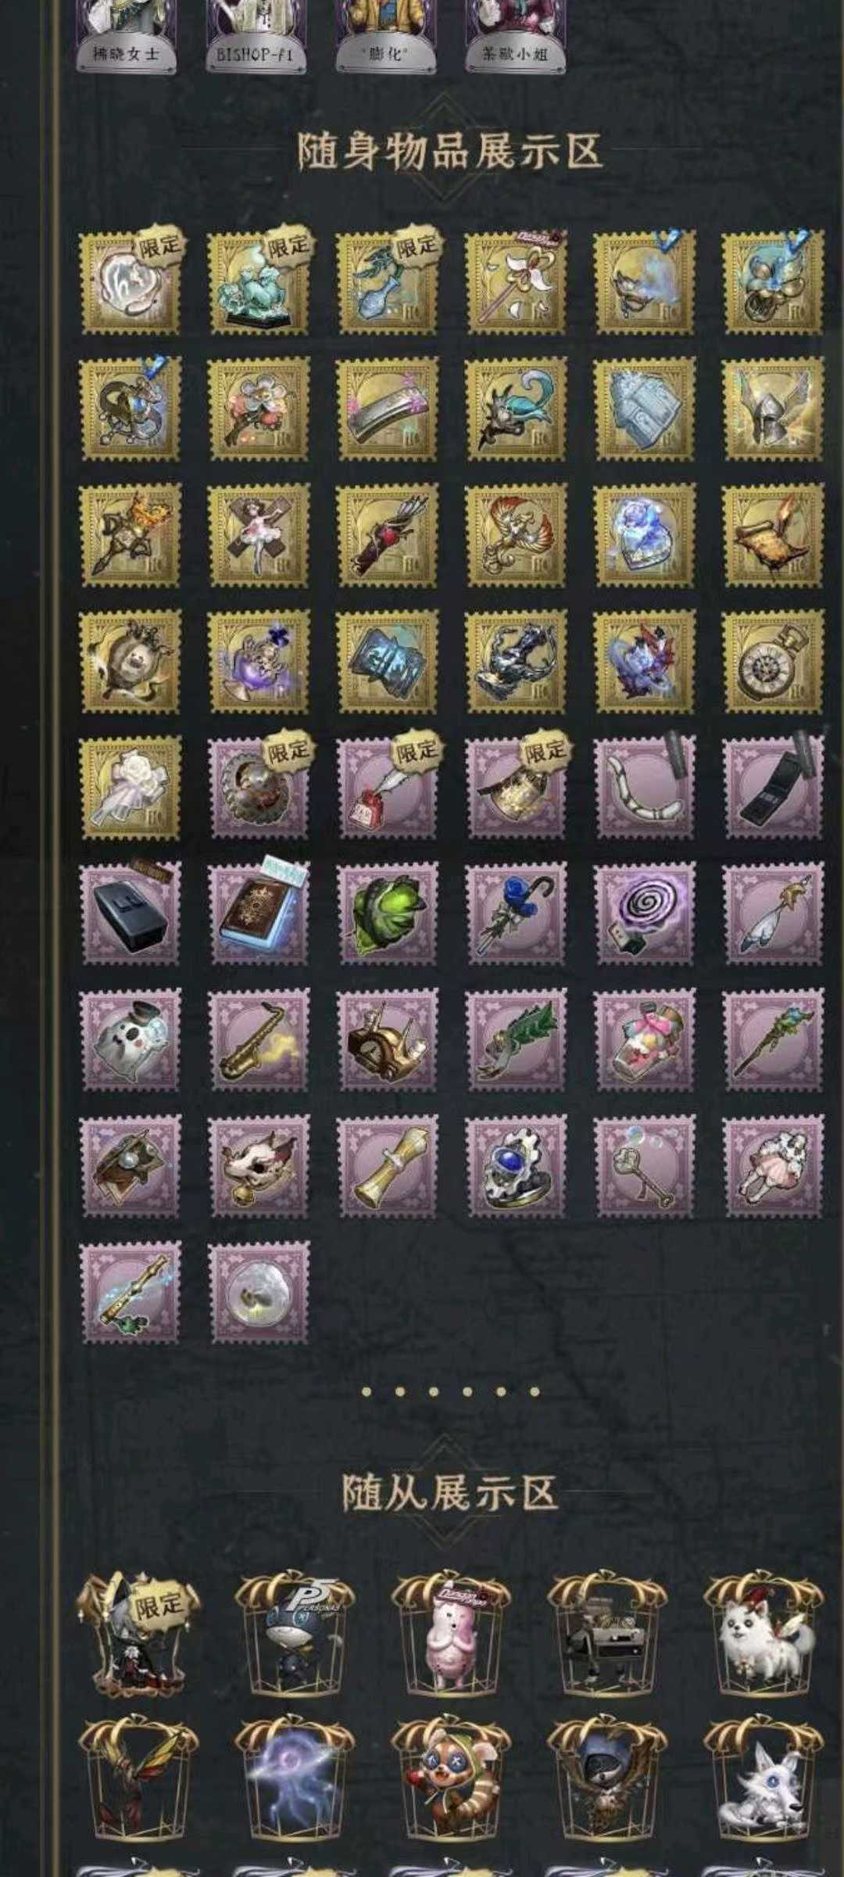Image resolution: width=844 pixels, height=1877 pixels.
Task: Select the white fox pet cage
Action: (763, 1781)
